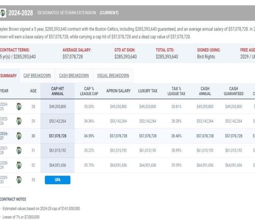The height and width of the screenshot is (224, 255).
Task: Click the Celtics logo in the contract header
Action: 3,13
